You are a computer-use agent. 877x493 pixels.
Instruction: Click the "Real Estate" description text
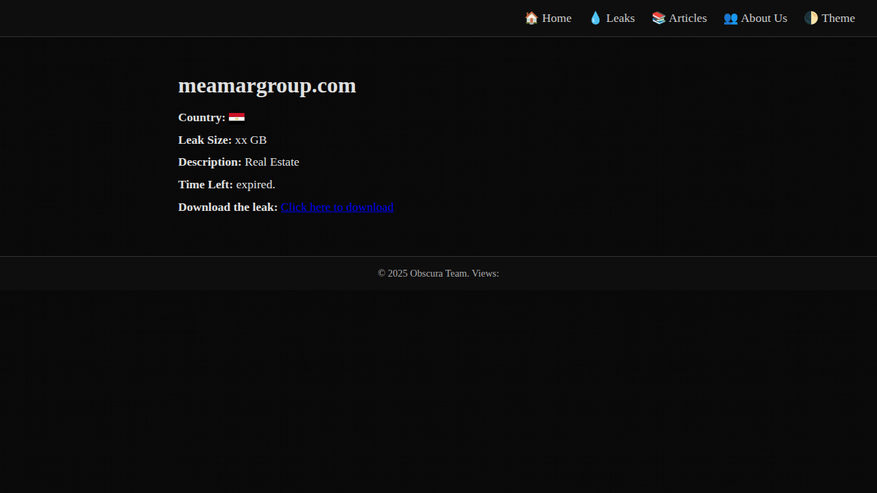coord(271,162)
